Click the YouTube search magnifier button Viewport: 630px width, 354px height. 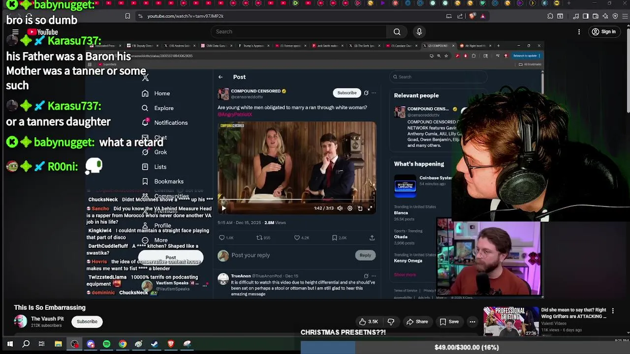[x=397, y=32]
